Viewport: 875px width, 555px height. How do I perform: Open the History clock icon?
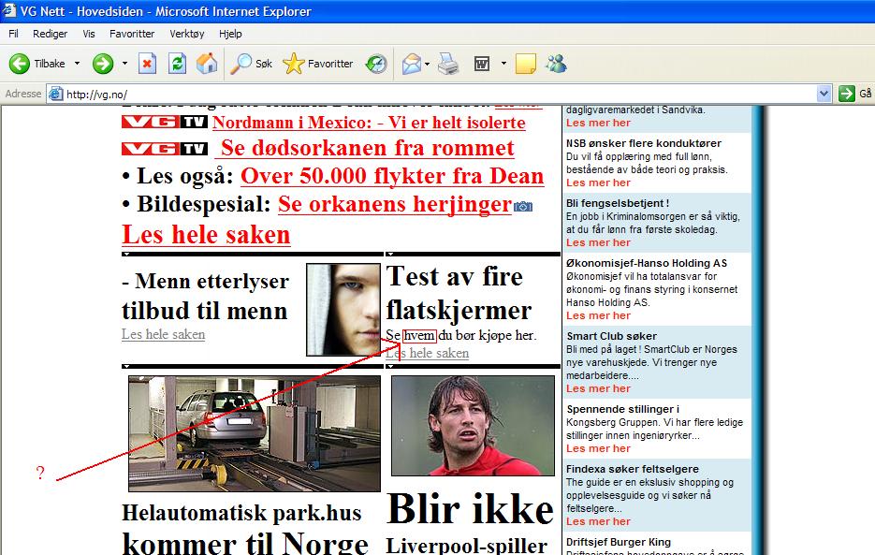376,64
